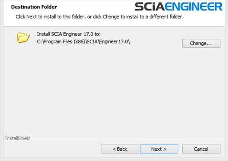228x161 pixels.
Task: Click the yellow open folder icon
Action: pyautogui.click(x=24, y=38)
